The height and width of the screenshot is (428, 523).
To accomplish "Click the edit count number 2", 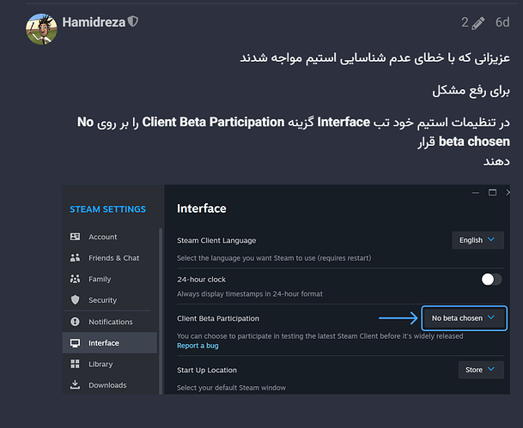I will (465, 22).
